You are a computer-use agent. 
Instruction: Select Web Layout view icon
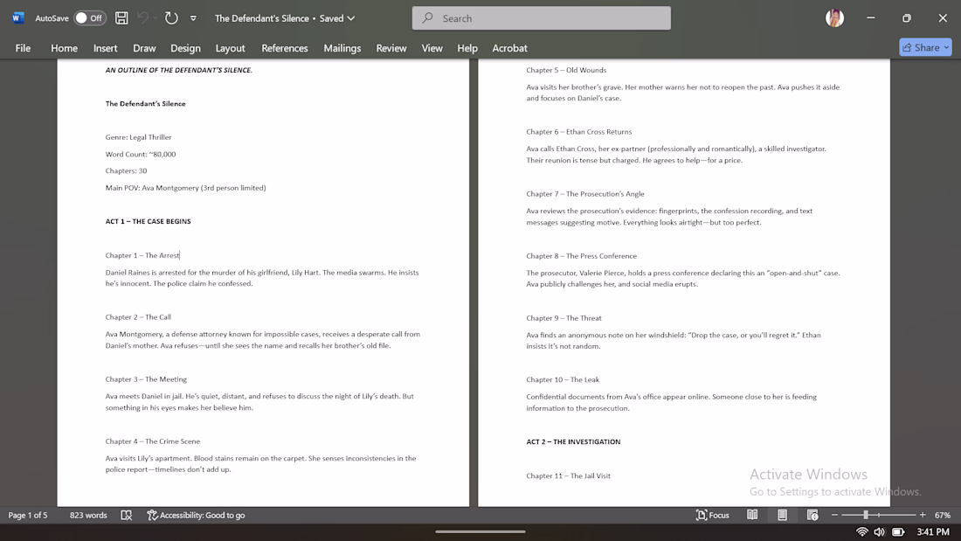(x=812, y=516)
